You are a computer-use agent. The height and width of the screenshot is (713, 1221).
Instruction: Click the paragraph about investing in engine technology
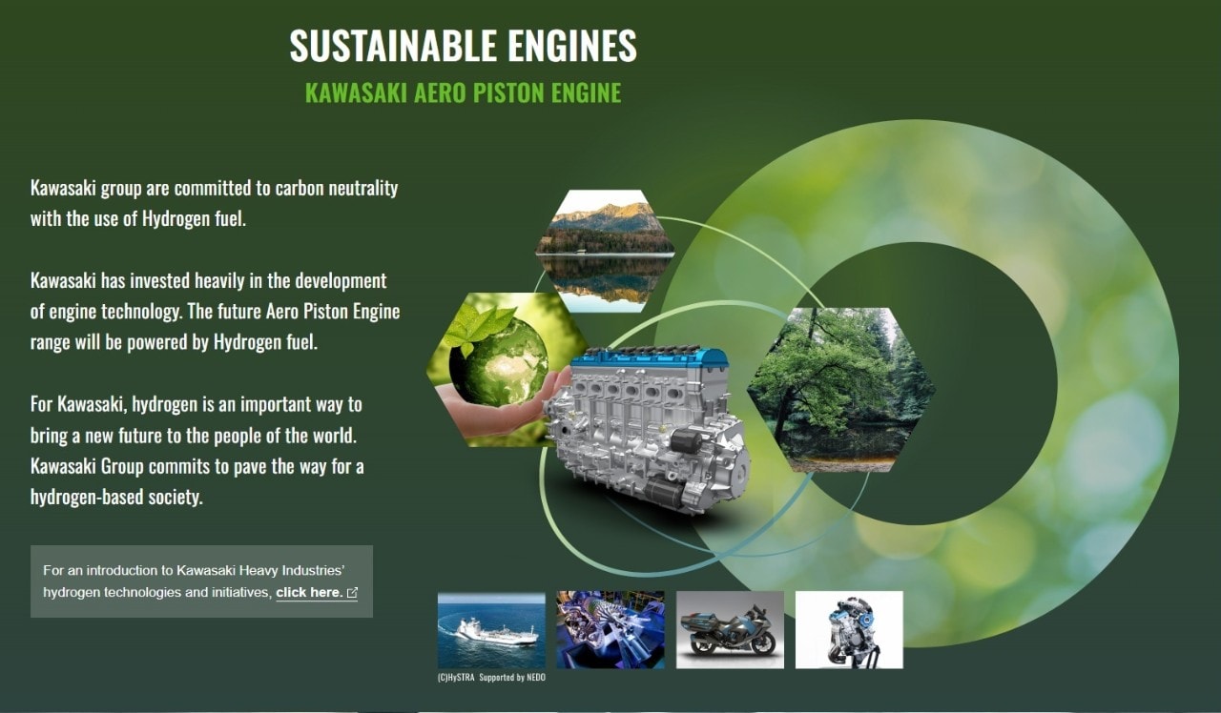(x=215, y=312)
